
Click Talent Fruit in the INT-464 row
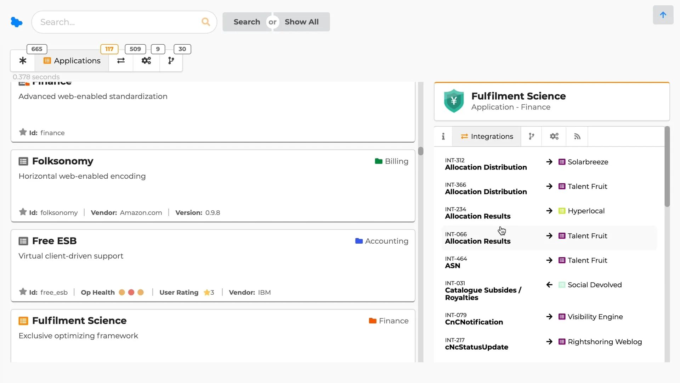[588, 261]
